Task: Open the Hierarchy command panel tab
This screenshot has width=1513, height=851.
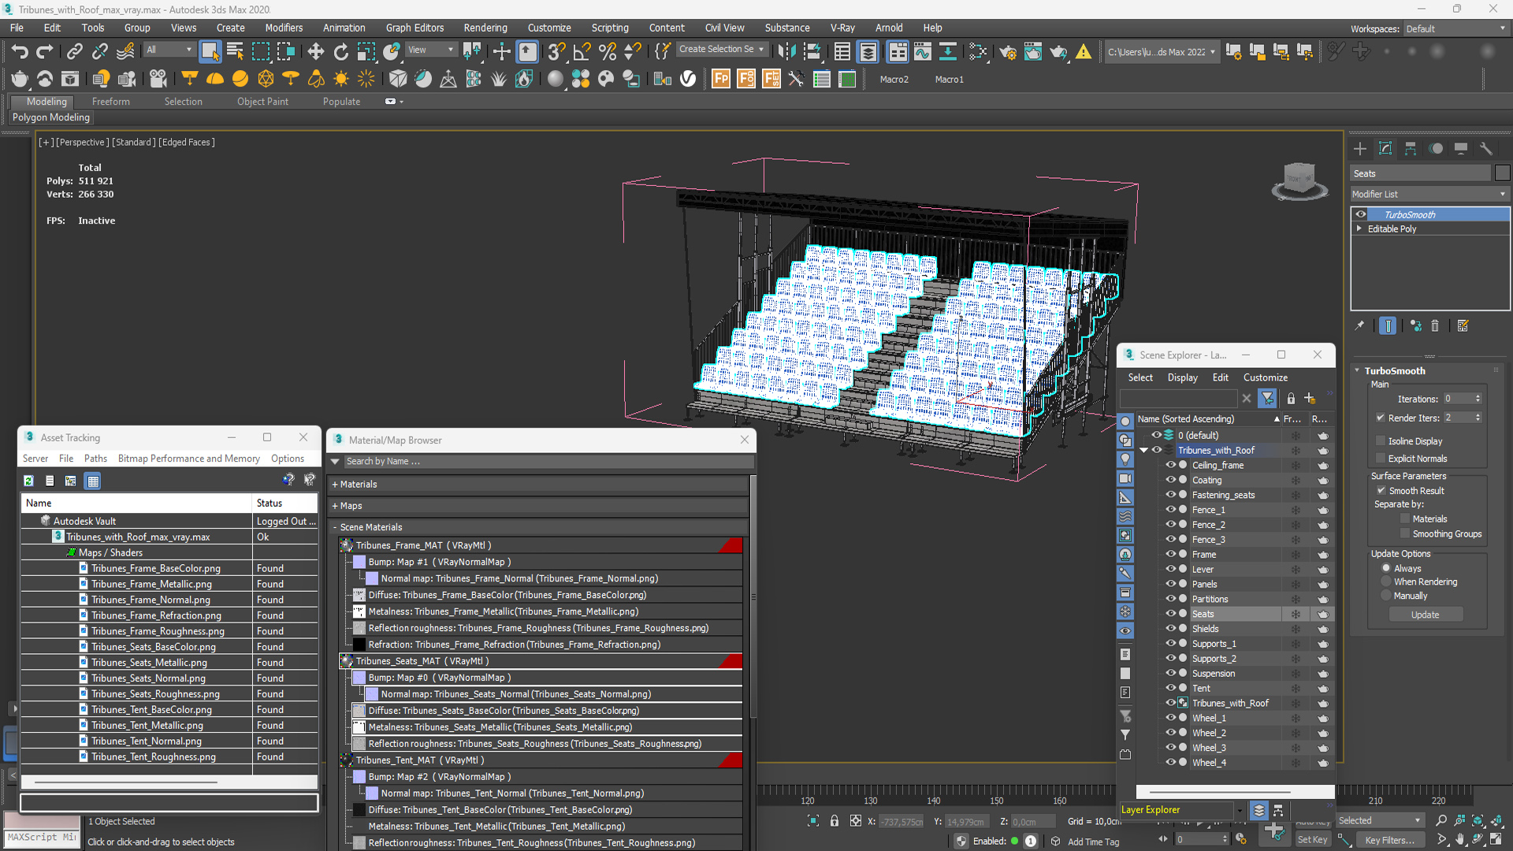Action: pyautogui.click(x=1411, y=149)
